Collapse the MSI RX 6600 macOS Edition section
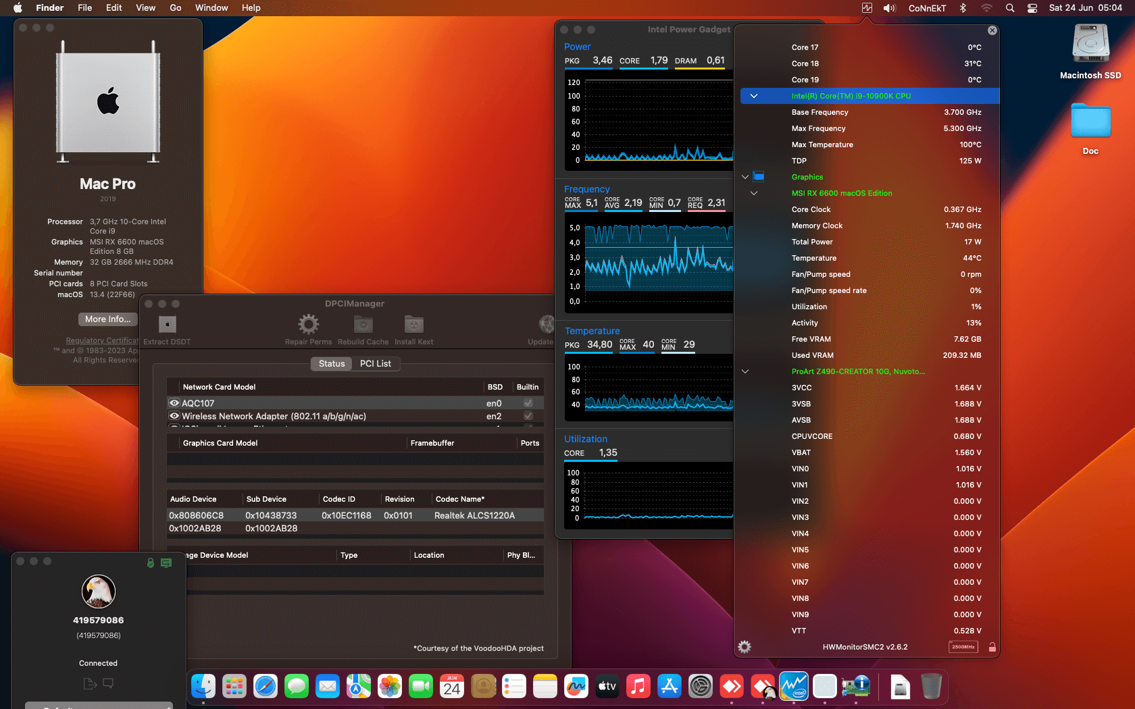1135x709 pixels. [x=754, y=193]
